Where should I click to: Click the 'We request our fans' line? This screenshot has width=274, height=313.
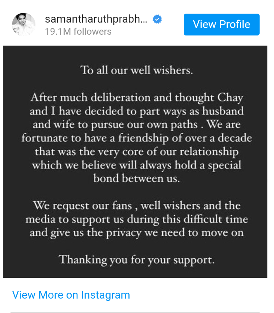[137, 205]
